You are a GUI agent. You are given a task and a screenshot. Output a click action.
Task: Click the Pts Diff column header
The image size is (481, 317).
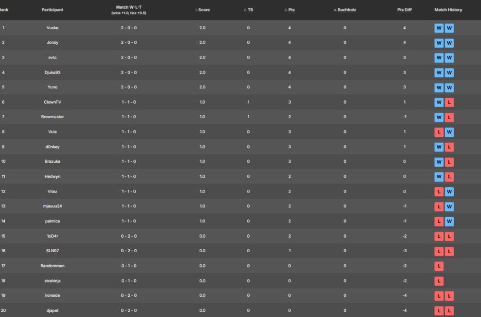point(405,10)
